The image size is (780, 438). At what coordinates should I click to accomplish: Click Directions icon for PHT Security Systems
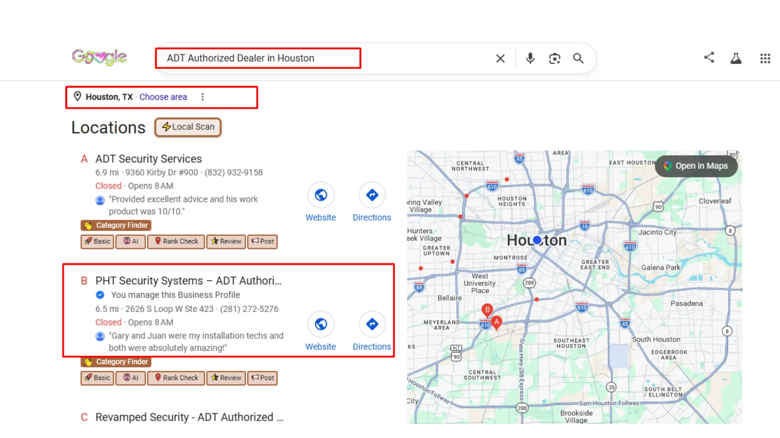click(372, 324)
